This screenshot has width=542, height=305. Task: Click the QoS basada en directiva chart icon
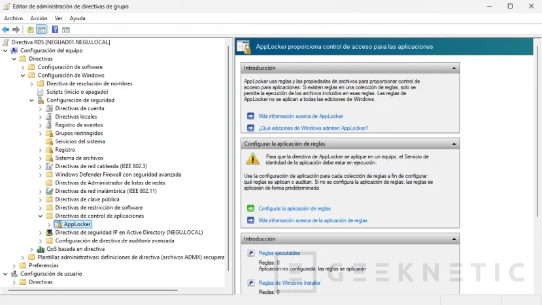41,249
